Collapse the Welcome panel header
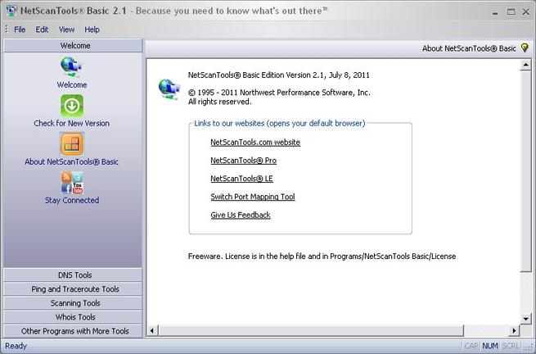 click(x=73, y=46)
